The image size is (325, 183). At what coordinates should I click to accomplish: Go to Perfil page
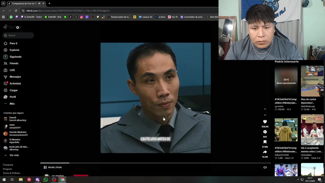(x=10, y=97)
